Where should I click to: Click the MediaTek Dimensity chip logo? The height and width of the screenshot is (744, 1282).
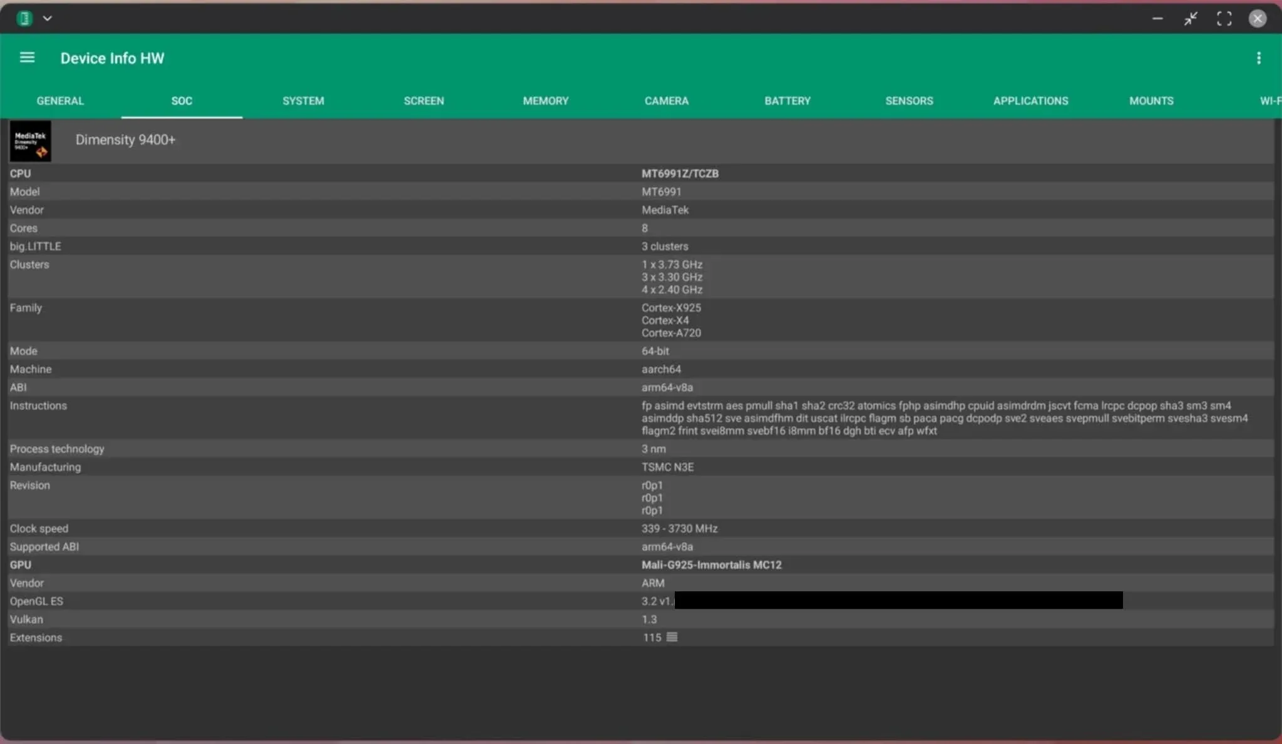click(30, 141)
